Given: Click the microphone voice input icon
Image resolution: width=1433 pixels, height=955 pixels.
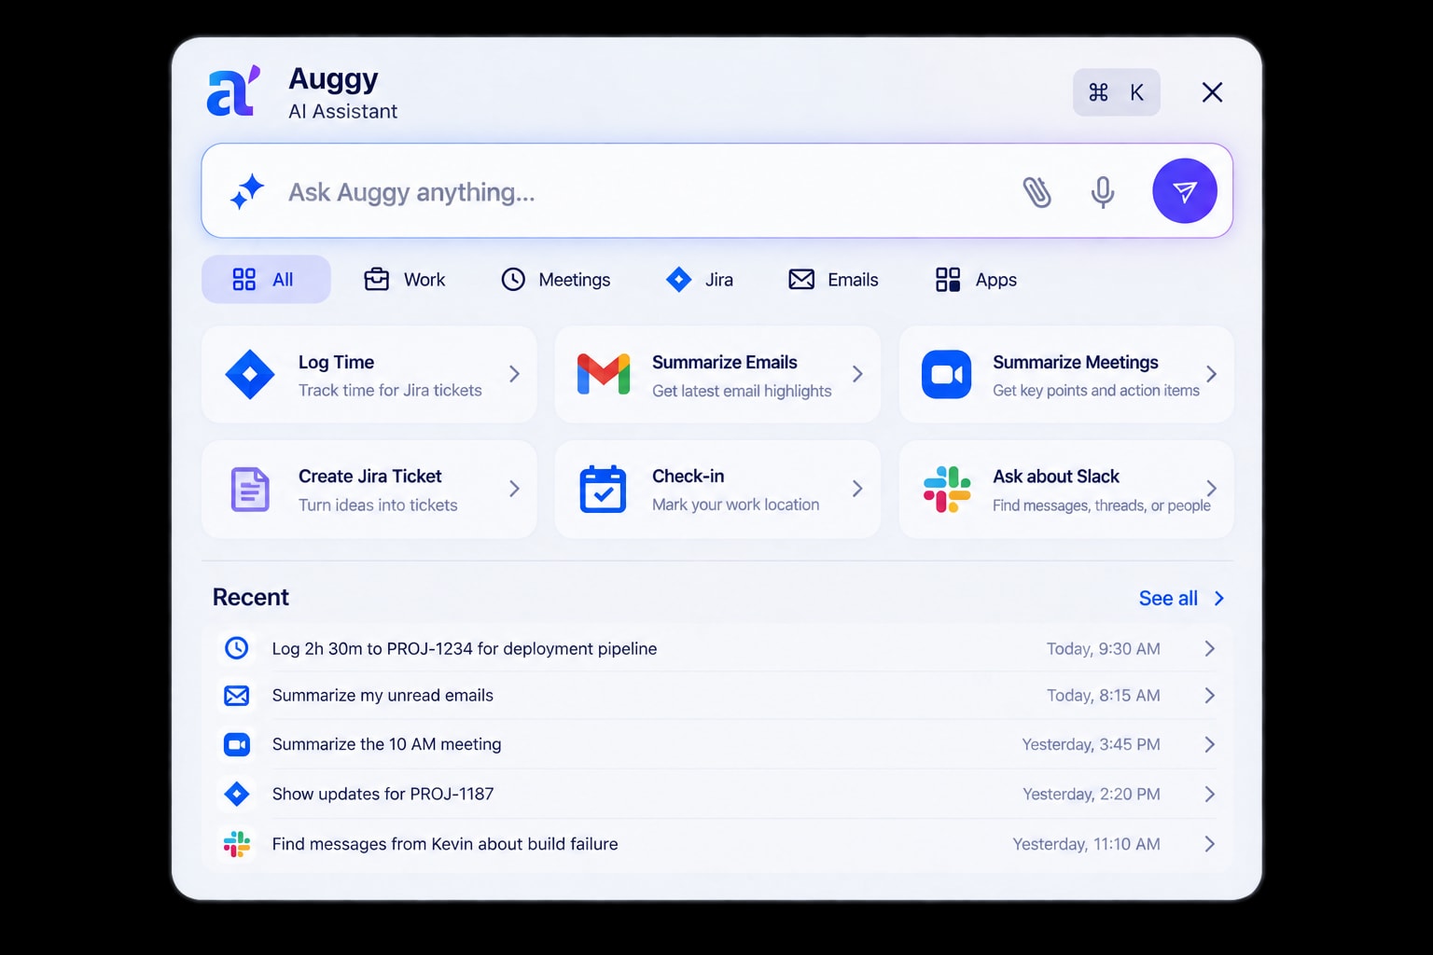Looking at the screenshot, I should (x=1103, y=192).
